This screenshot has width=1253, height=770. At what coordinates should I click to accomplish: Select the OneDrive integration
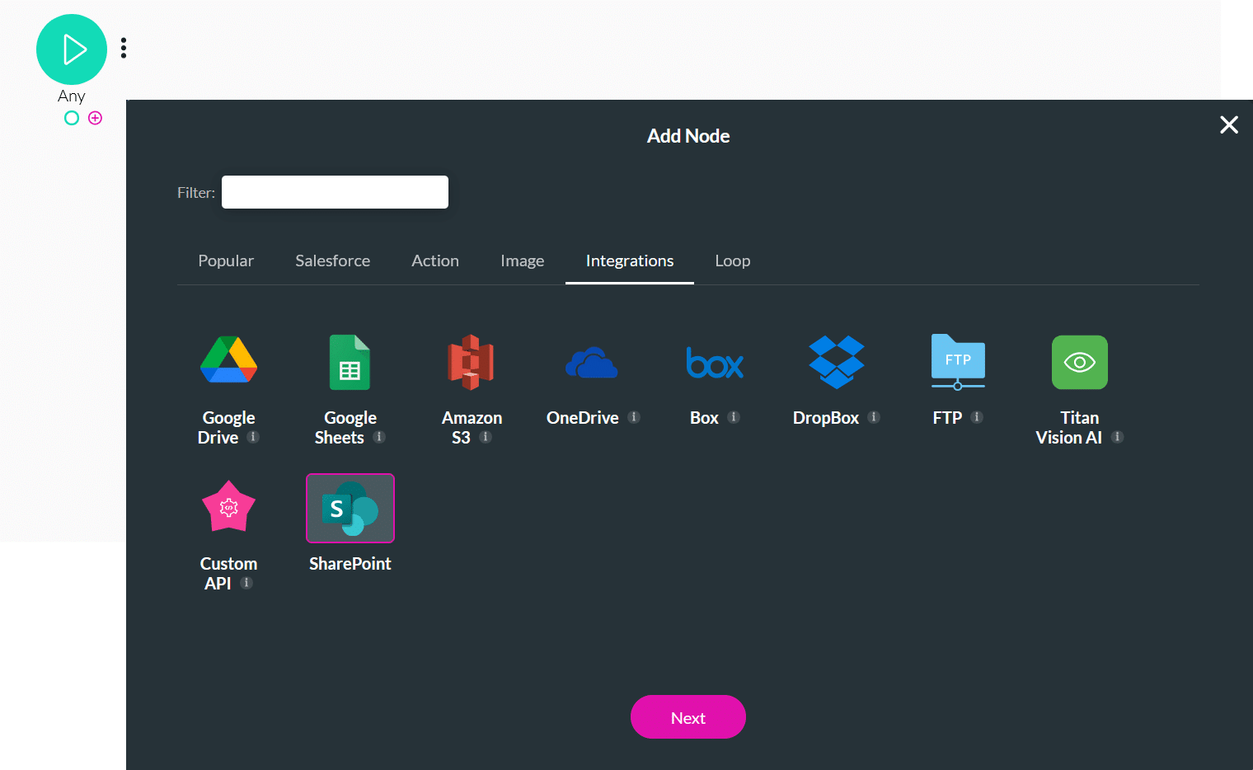point(591,362)
